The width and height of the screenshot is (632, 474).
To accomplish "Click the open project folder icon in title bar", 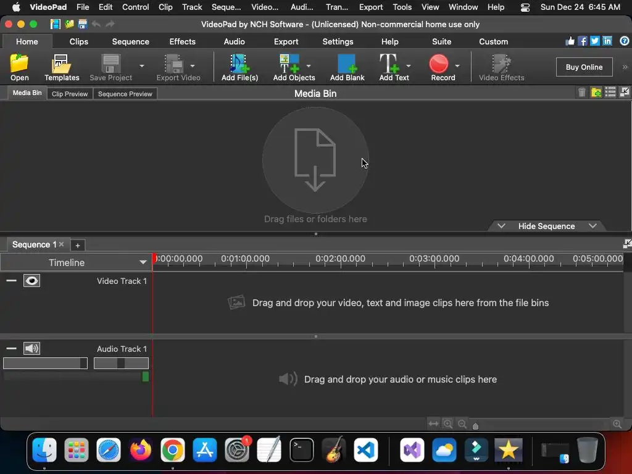I will click(x=69, y=24).
